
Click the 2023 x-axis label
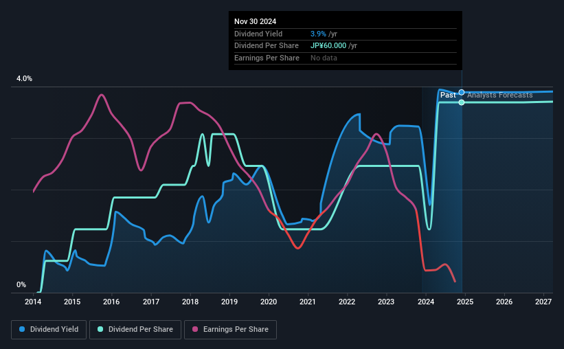(x=386, y=302)
